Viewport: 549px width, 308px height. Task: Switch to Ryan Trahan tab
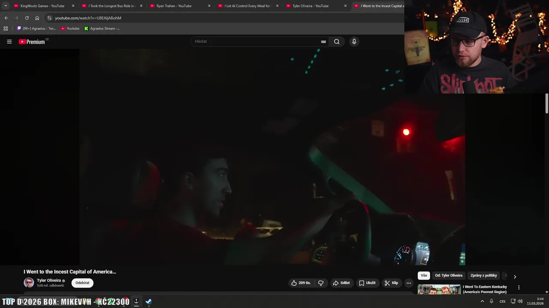tap(174, 6)
